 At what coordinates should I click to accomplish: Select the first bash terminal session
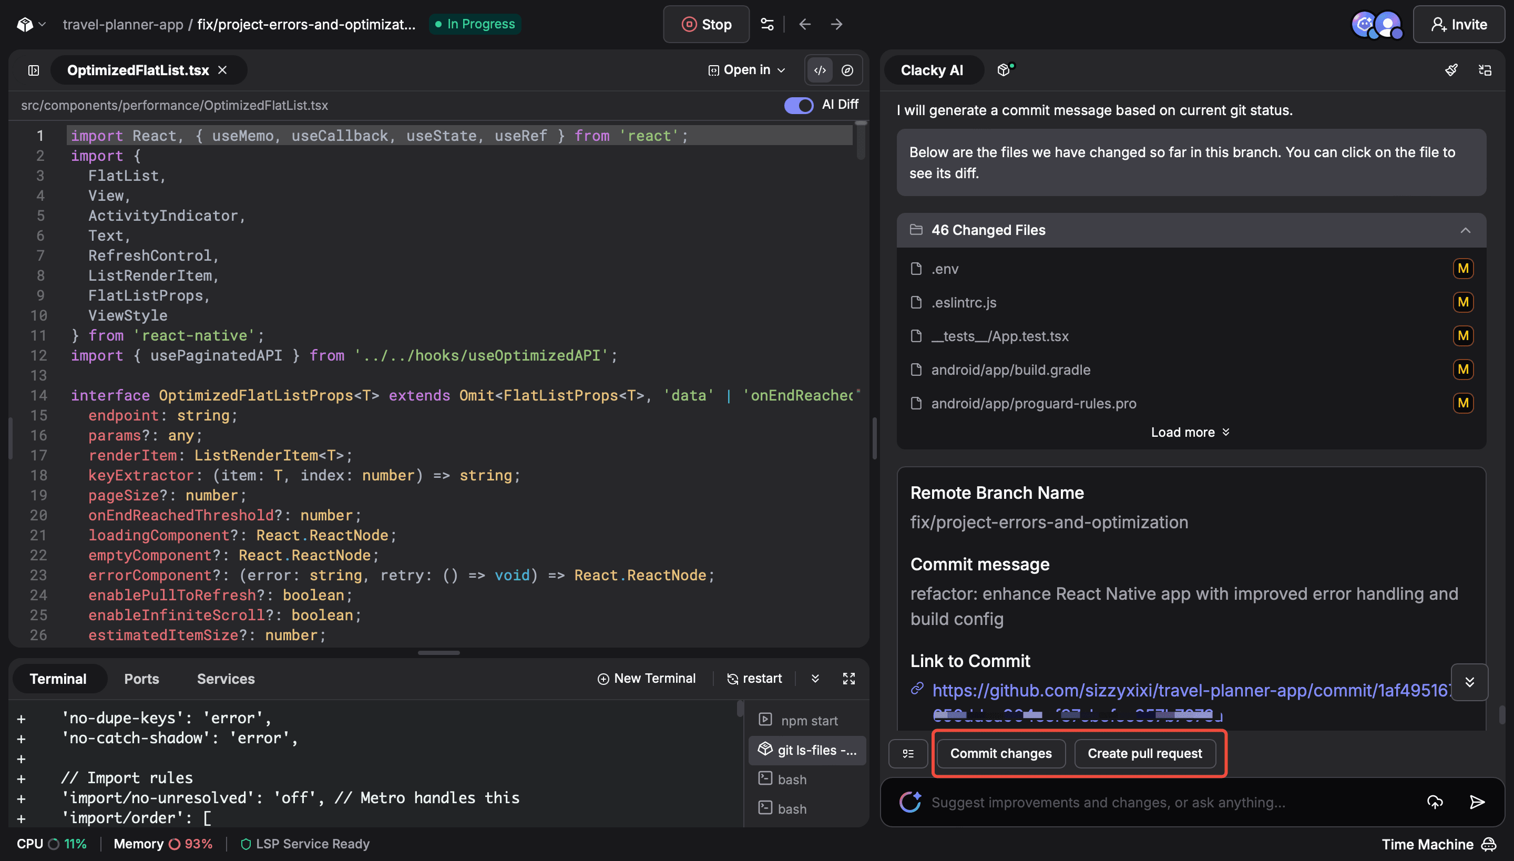coord(806,780)
